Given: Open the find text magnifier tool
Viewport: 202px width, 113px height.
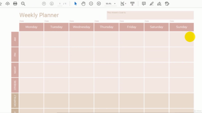Looking at the screenshot, I should (x=23, y=4).
